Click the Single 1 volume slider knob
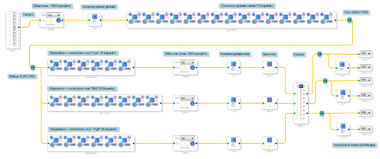 point(301,86)
